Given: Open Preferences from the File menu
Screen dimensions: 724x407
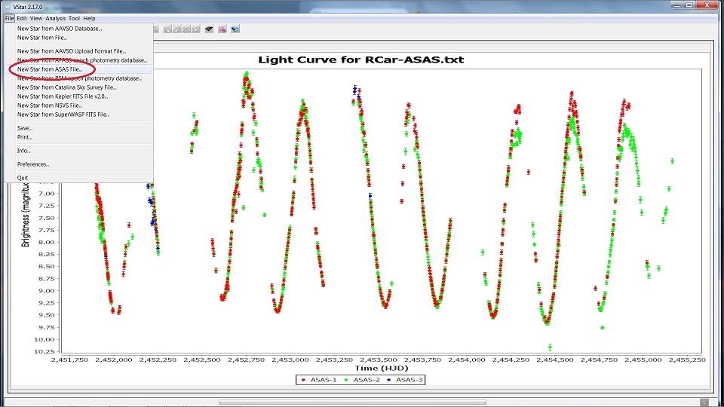Looking at the screenshot, I should tap(33, 164).
